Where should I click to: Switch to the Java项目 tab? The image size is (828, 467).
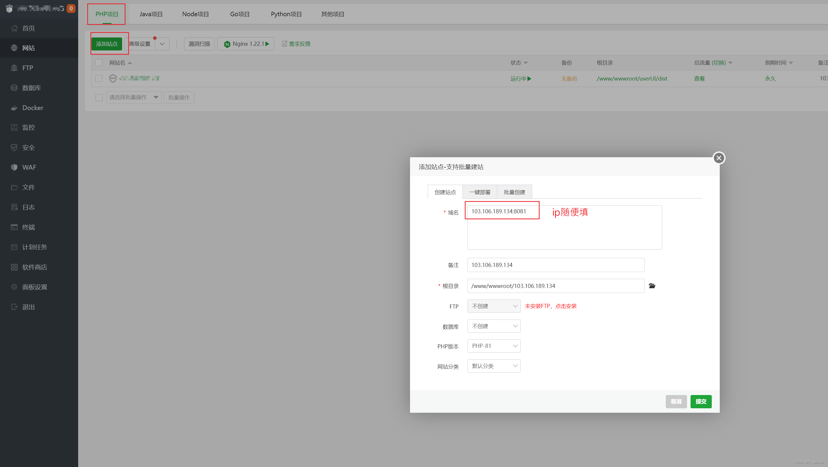(x=151, y=14)
